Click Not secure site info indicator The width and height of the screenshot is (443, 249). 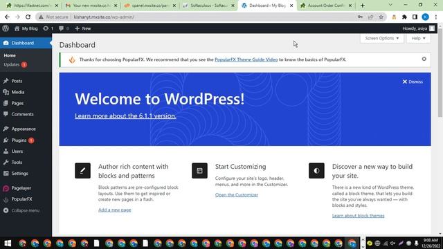[x=54, y=17]
